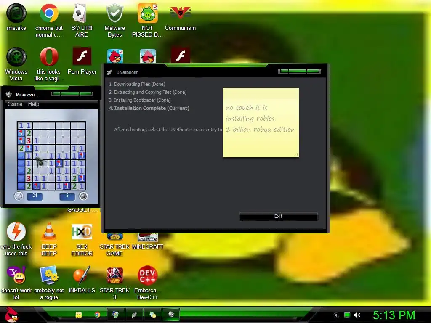
Task: Click the Minesweeper clock icon beside the timer
Action: (19, 196)
